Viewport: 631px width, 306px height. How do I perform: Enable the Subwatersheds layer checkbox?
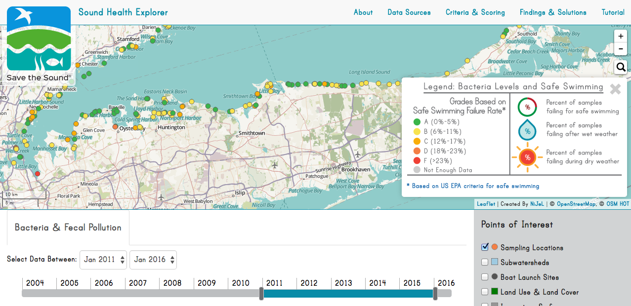485,262
